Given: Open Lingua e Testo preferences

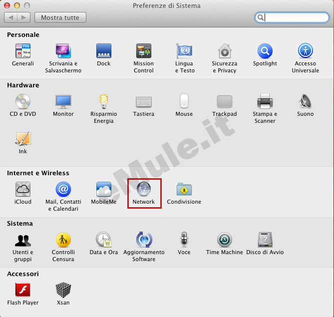Looking at the screenshot, I should coord(184,58).
